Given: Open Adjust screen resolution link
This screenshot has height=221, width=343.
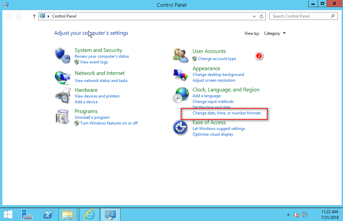Looking at the screenshot, I should pyautogui.click(x=214, y=80).
